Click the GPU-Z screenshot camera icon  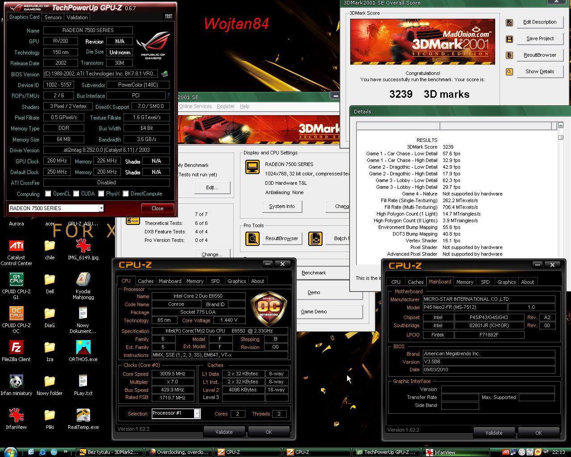pos(169,17)
